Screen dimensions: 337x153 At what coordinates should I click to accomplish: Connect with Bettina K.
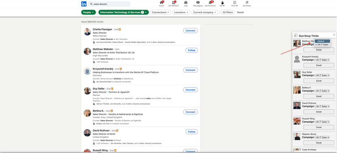click(x=191, y=112)
